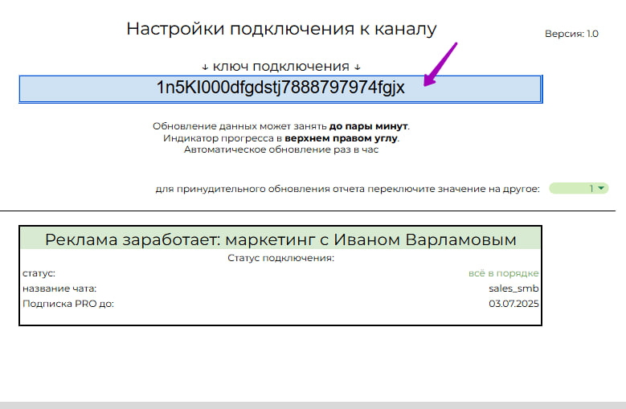Select the chat name value 'sales_smb'
626x409 pixels.
(x=513, y=288)
